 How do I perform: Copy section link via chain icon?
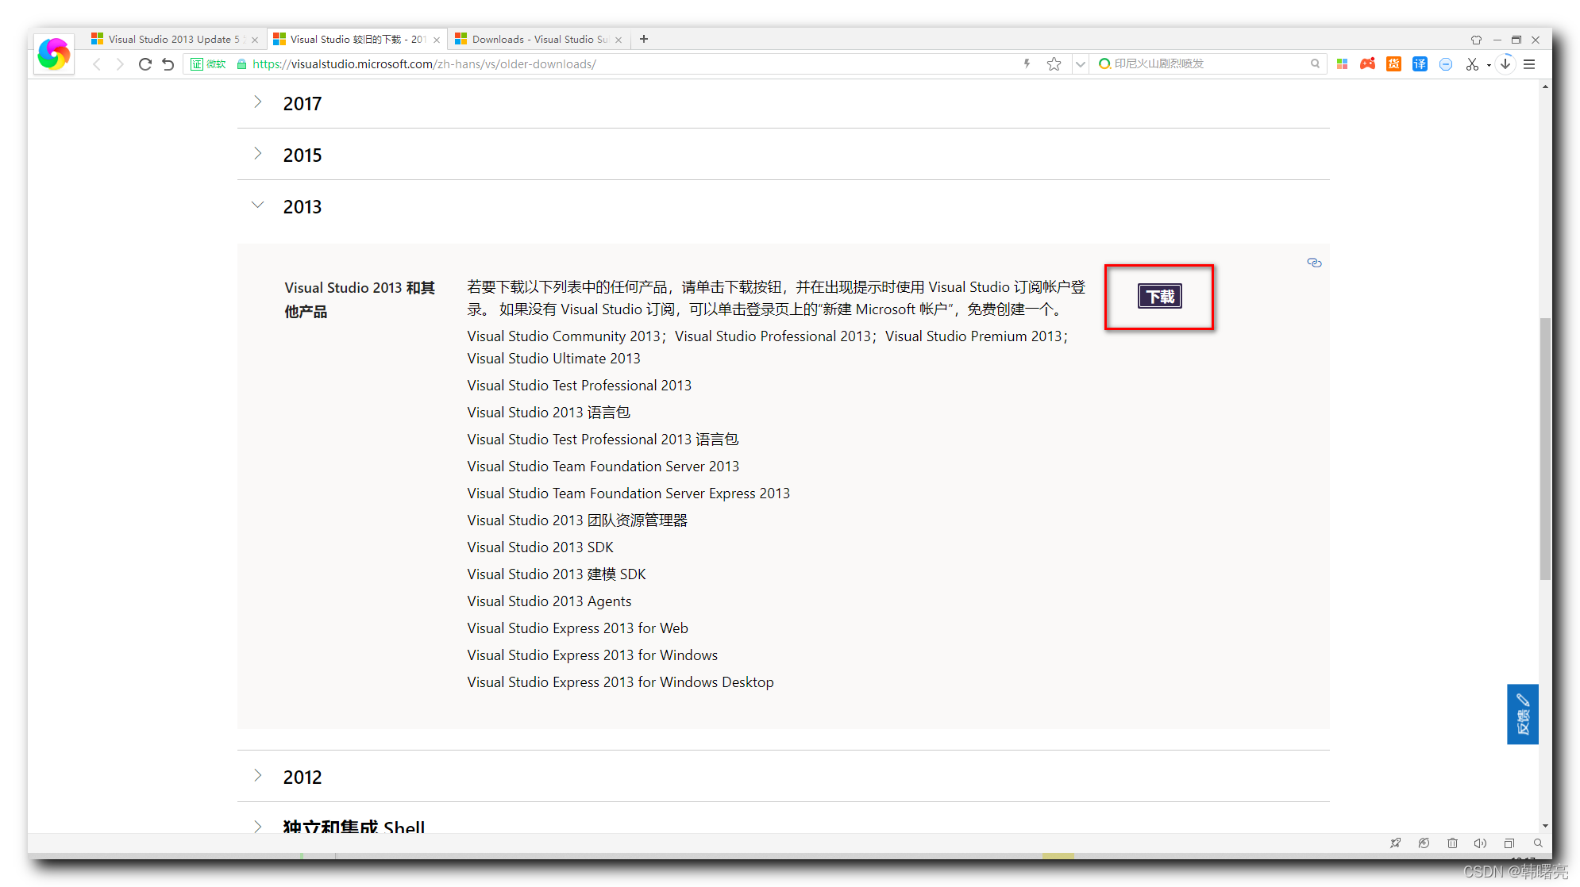(1314, 263)
